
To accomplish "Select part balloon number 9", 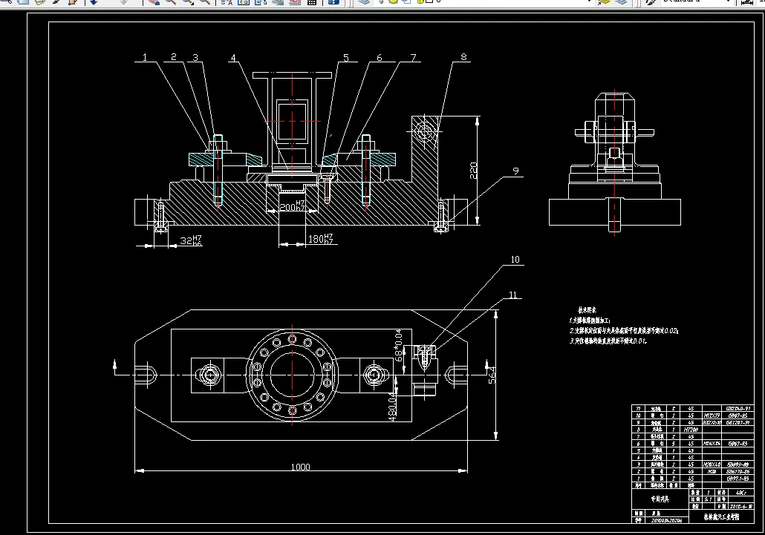I will [x=516, y=171].
